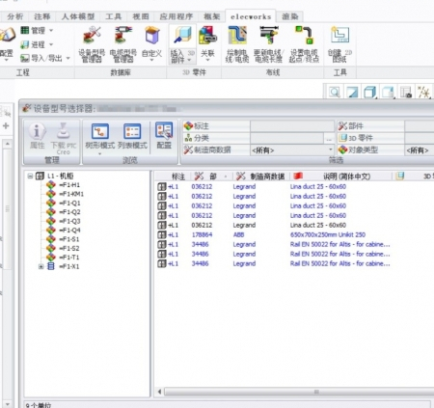Click the 更新电线/电缆长度 icon
The image size is (434, 408).
point(268,36)
